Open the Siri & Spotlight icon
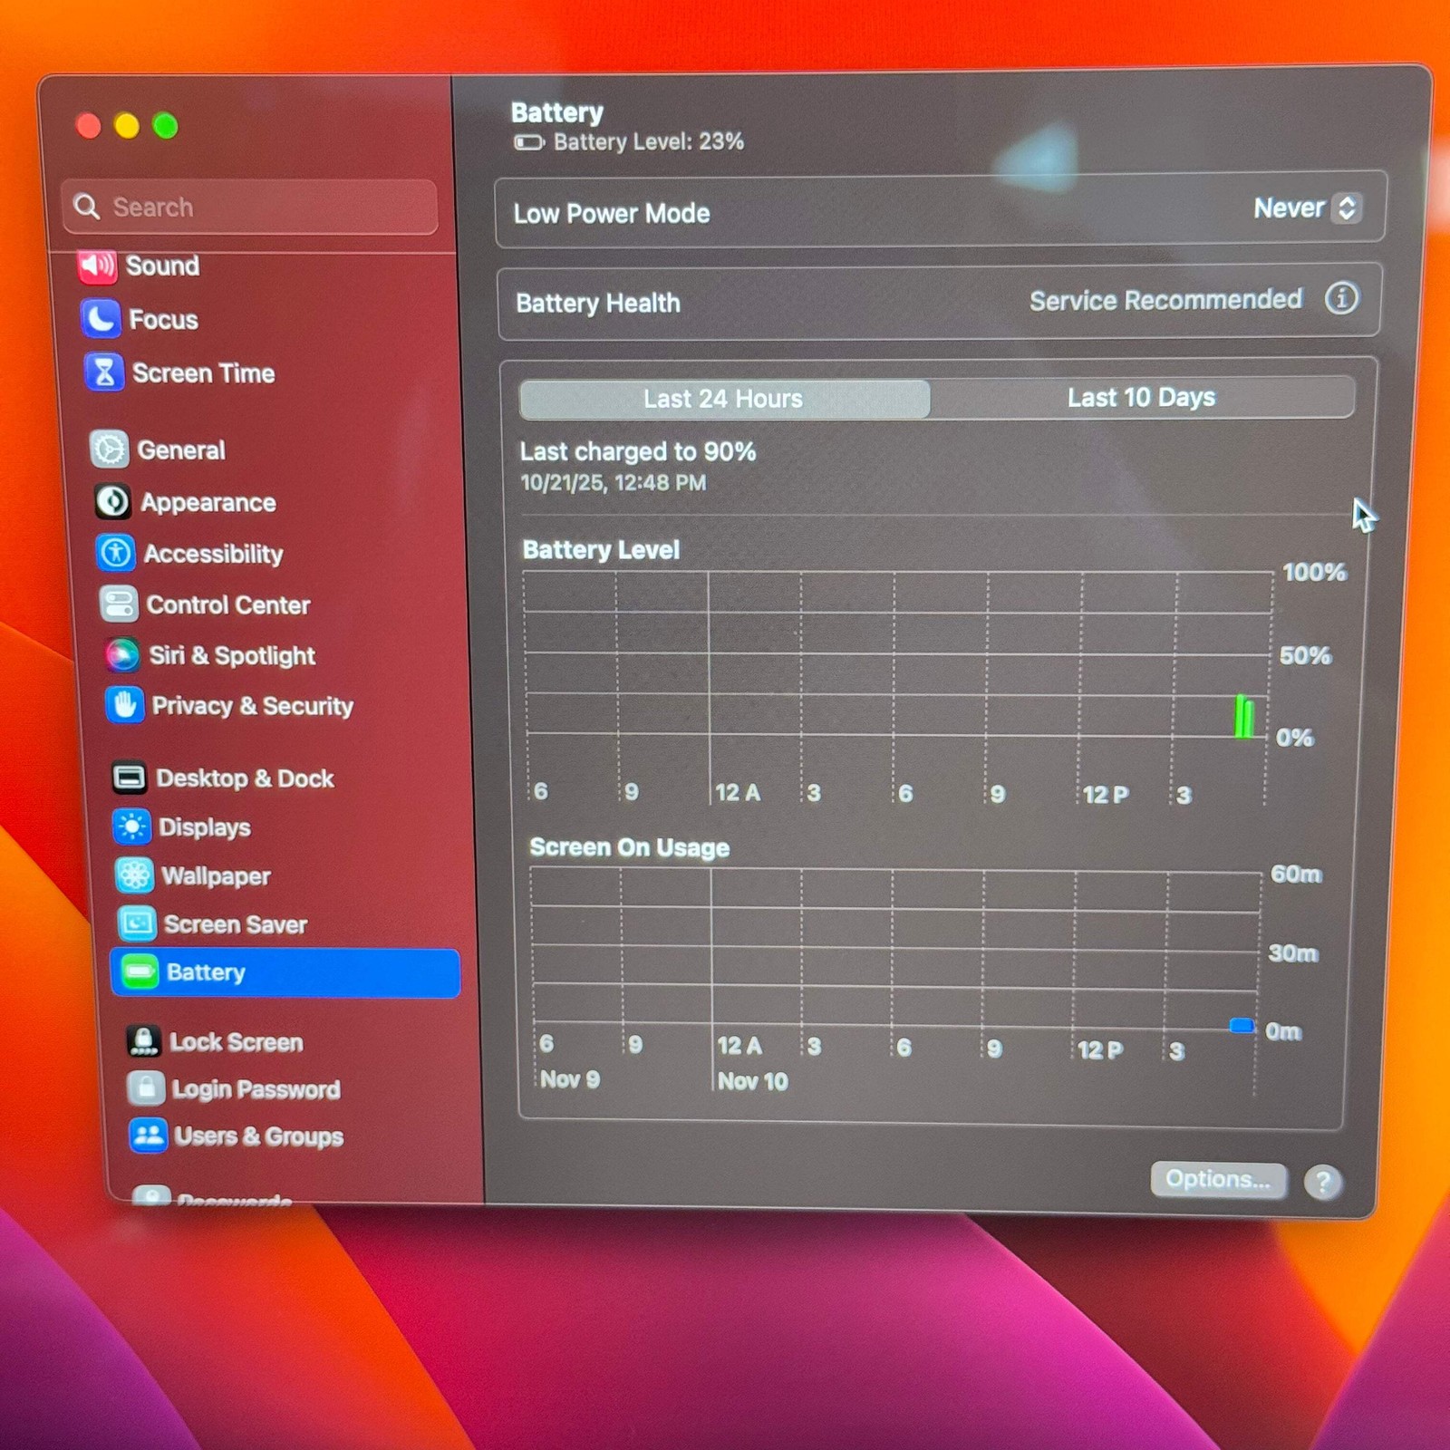The width and height of the screenshot is (1450, 1450). [x=121, y=654]
